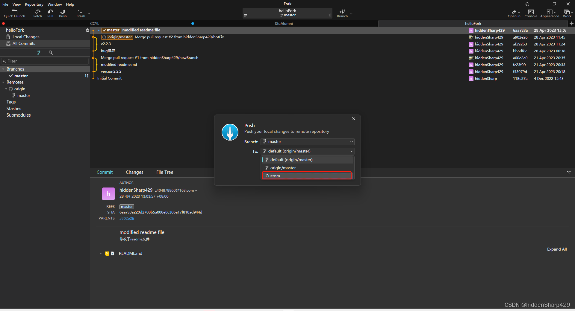This screenshot has height=311, width=575.
Task: Open the View menu
Action: (x=16, y=4)
